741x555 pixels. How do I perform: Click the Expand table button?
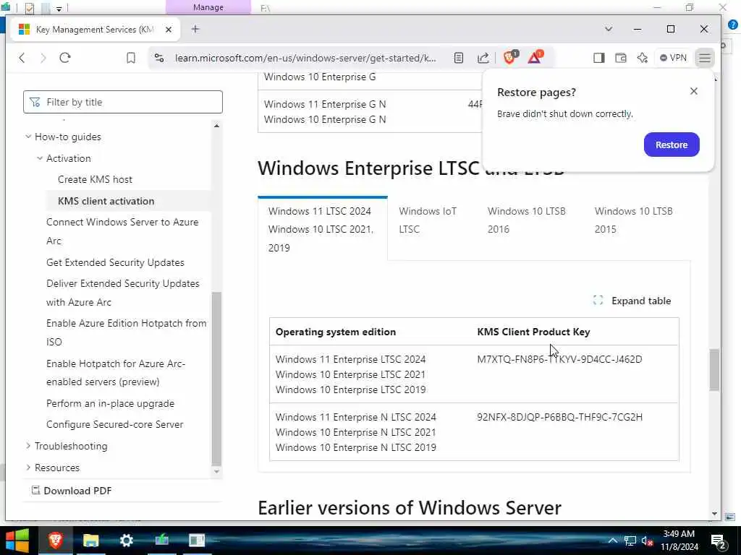[x=632, y=301]
